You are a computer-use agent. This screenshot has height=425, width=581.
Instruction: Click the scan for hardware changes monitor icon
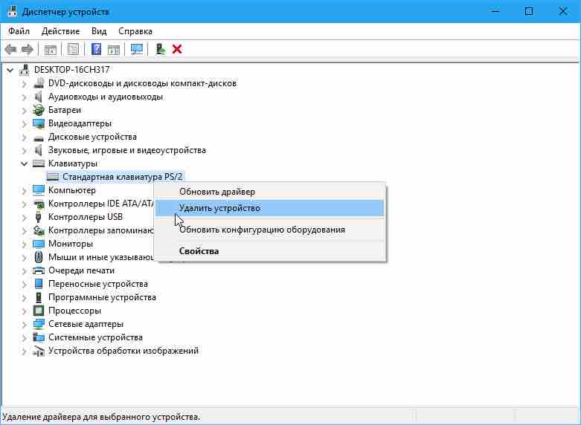point(136,50)
